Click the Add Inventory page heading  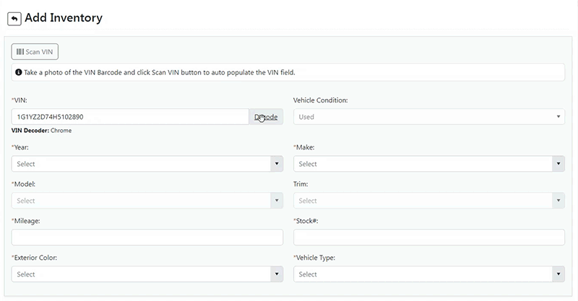click(64, 18)
